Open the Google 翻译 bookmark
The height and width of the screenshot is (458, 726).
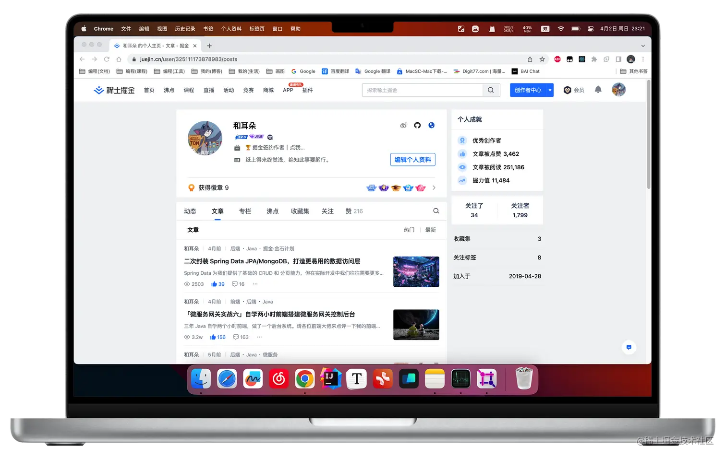click(373, 71)
